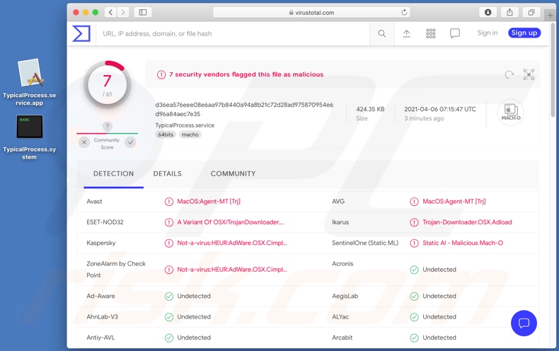Screen dimensions: 559x351
Task: Click the community score question mark
Action: [x=107, y=126]
